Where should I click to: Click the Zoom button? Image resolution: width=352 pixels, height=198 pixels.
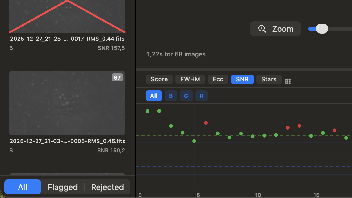click(x=275, y=29)
